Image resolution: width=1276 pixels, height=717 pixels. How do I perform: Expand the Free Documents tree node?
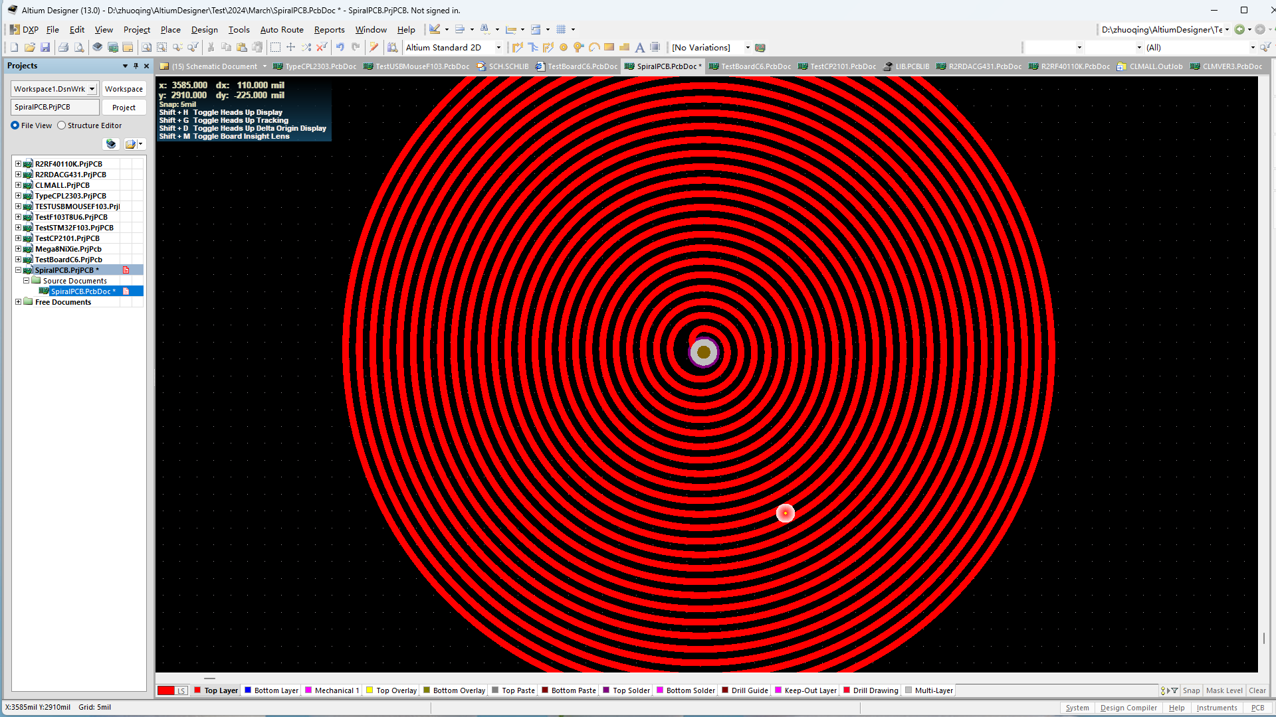pyautogui.click(x=19, y=302)
